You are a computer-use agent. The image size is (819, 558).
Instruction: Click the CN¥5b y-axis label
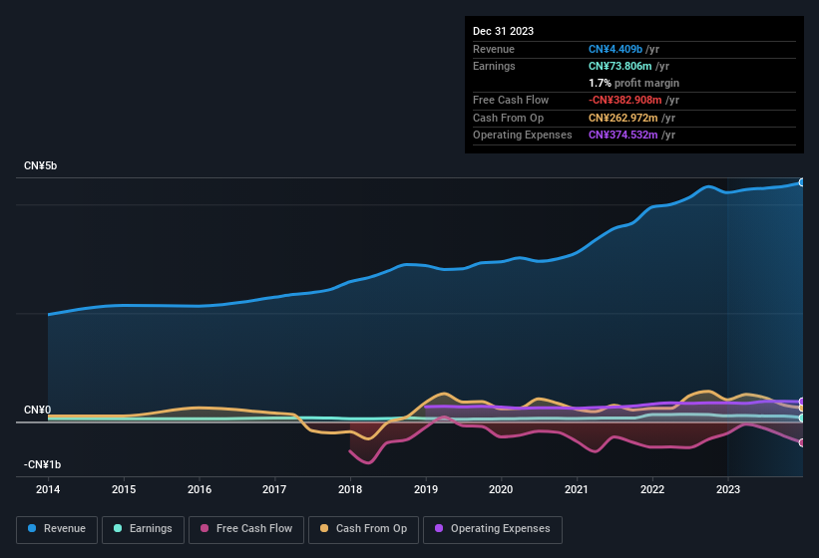41,165
